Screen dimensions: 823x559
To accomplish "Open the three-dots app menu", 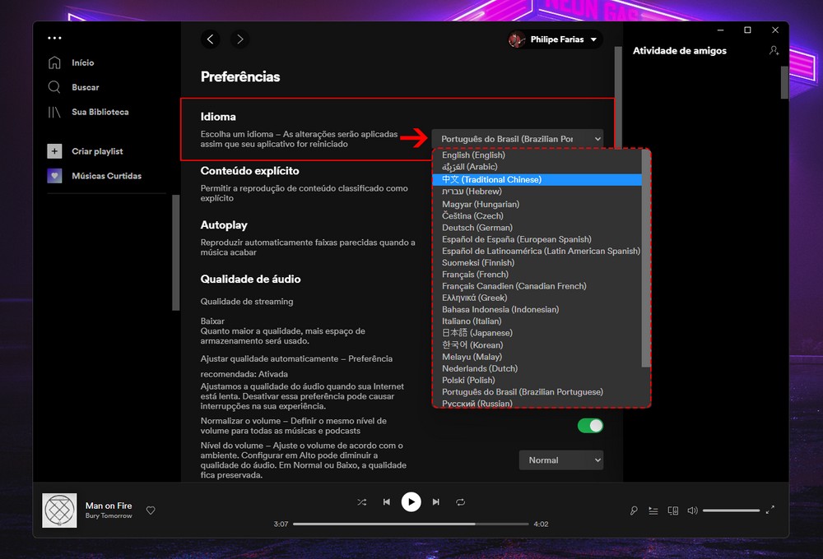I will [54, 38].
